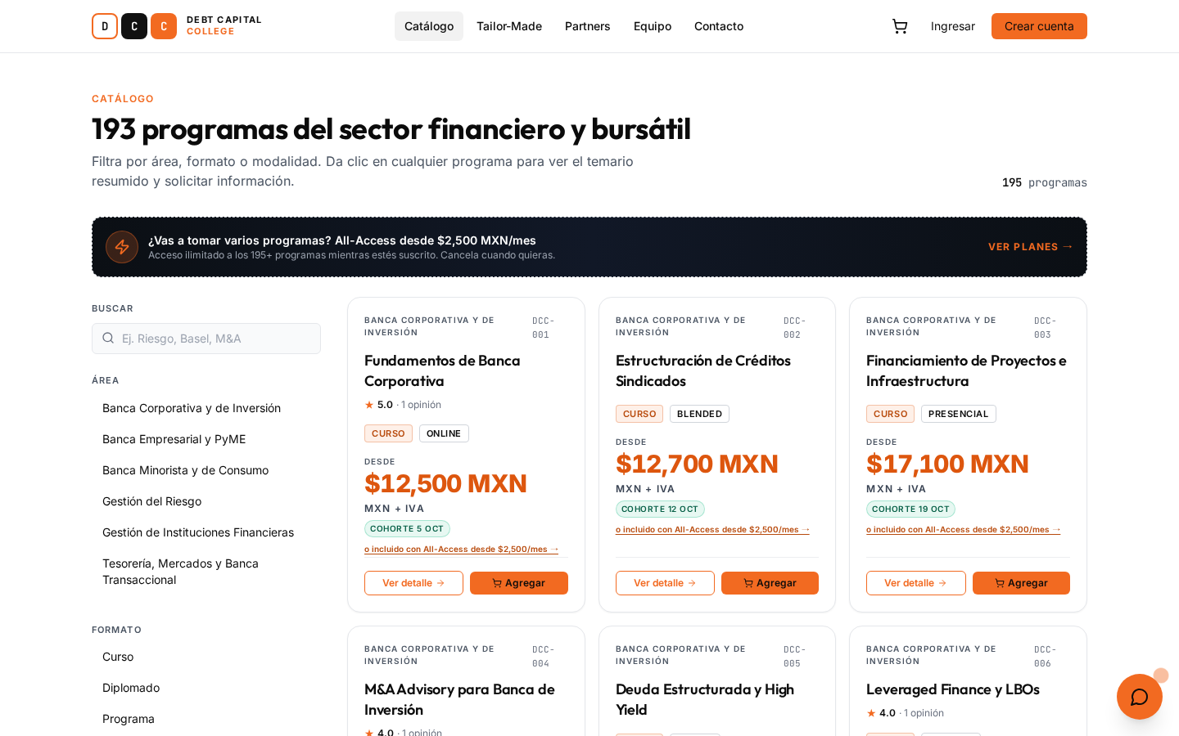Open the Catálogo nav tab
Screen dimensions: 1179x736
point(429,26)
